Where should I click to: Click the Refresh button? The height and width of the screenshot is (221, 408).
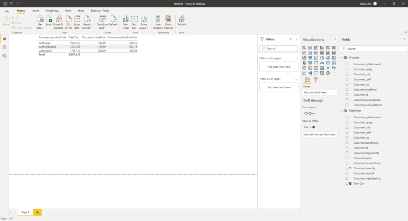[x=113, y=21]
